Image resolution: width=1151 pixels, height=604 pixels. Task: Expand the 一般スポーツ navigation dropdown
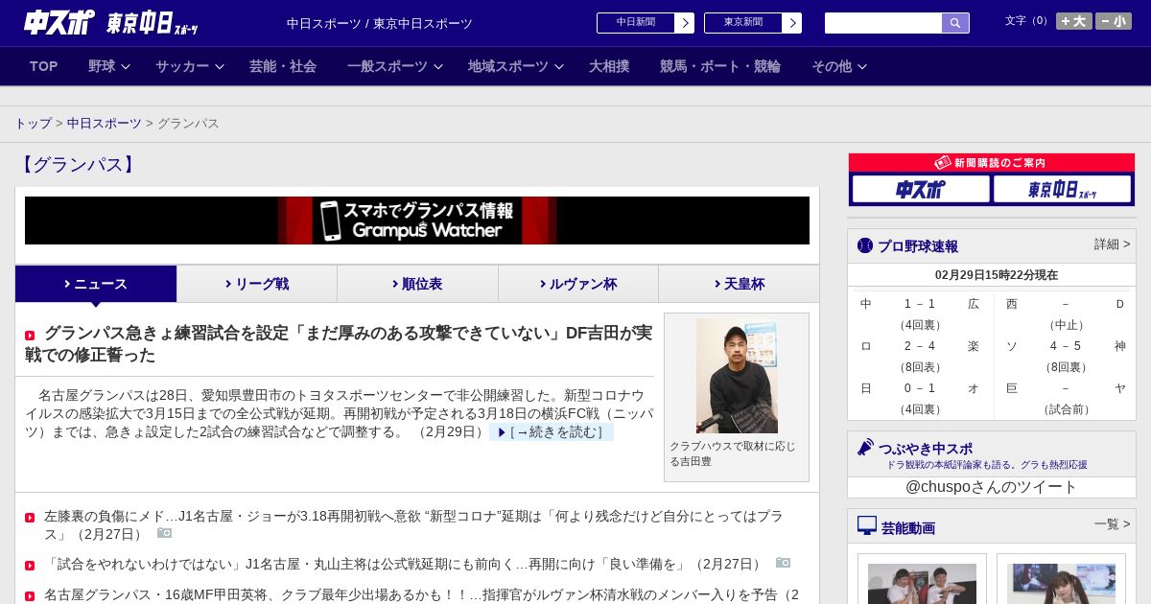[x=394, y=66]
